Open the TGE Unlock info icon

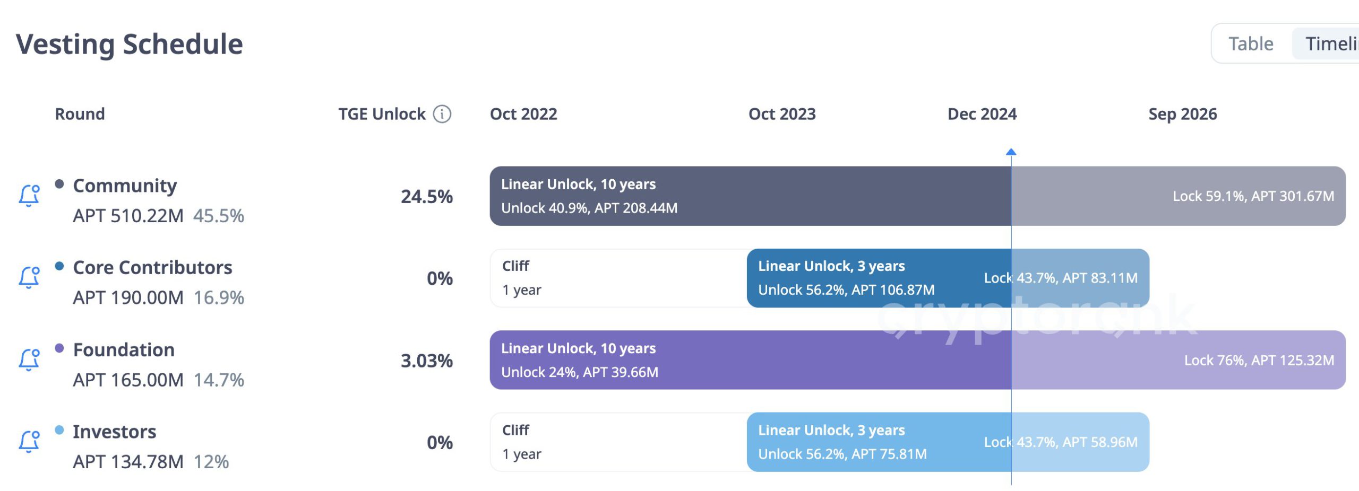pos(442,114)
